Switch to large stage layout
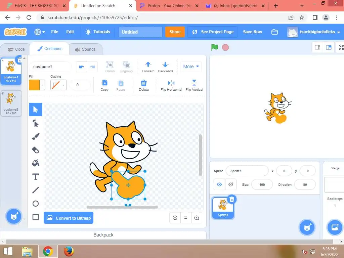Screen dimensions: 344x258 [x=329, y=47]
